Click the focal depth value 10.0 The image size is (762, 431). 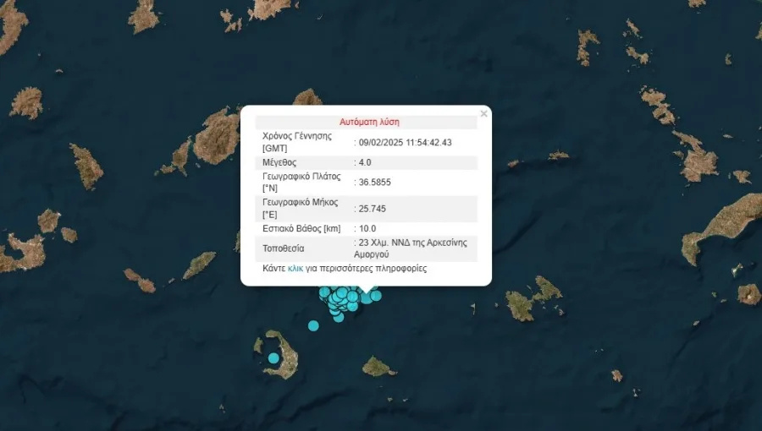[367, 228]
